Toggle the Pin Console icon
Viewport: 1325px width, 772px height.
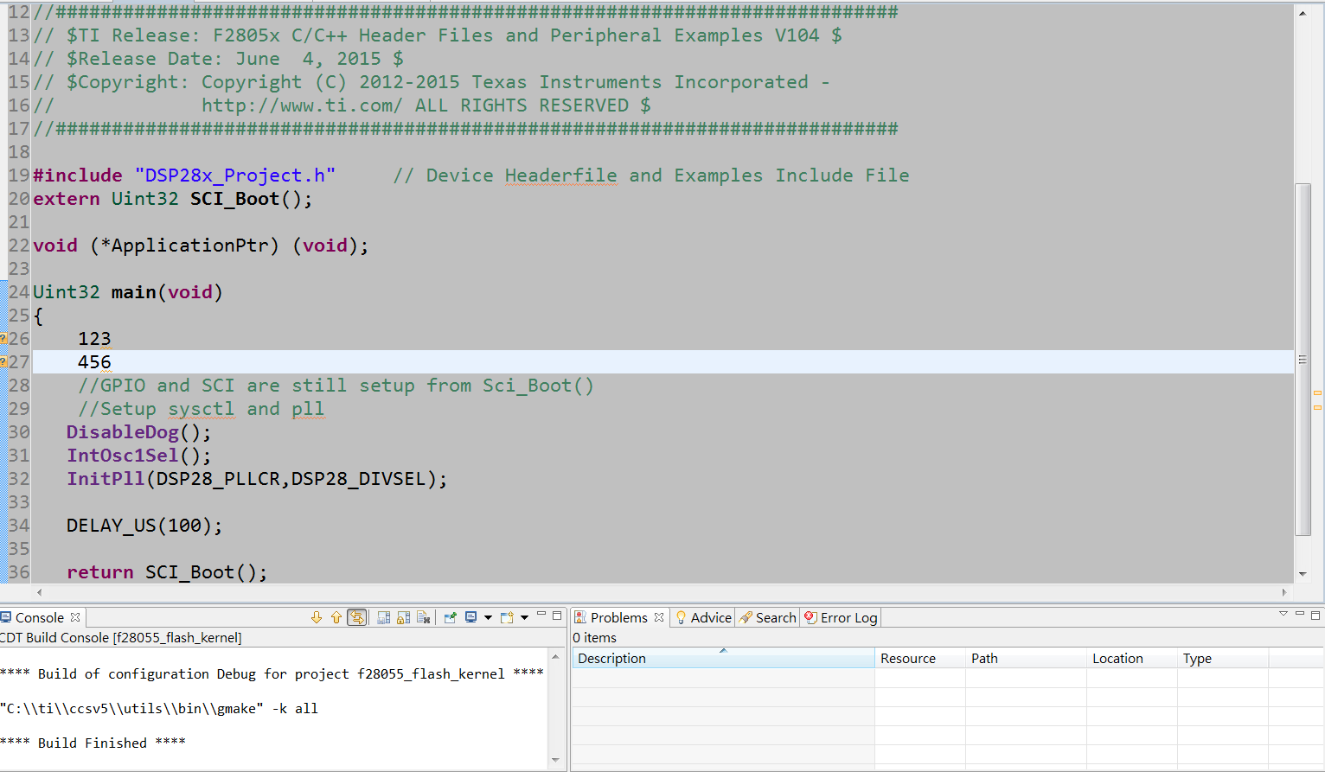(x=451, y=617)
